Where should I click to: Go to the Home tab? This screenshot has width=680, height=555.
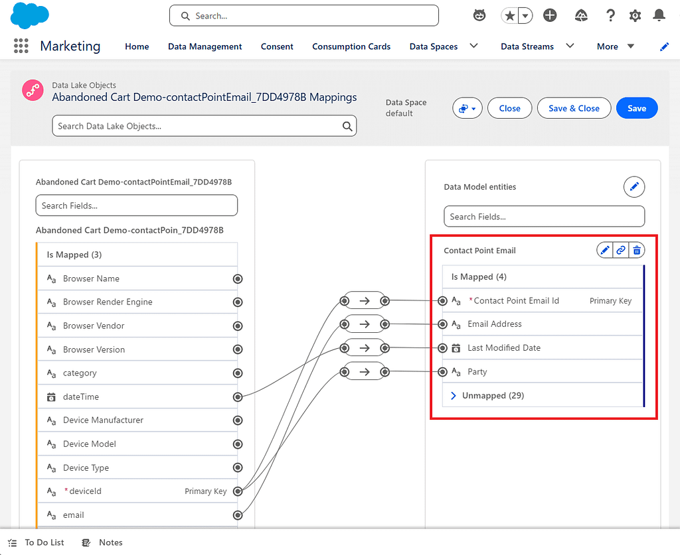(137, 46)
